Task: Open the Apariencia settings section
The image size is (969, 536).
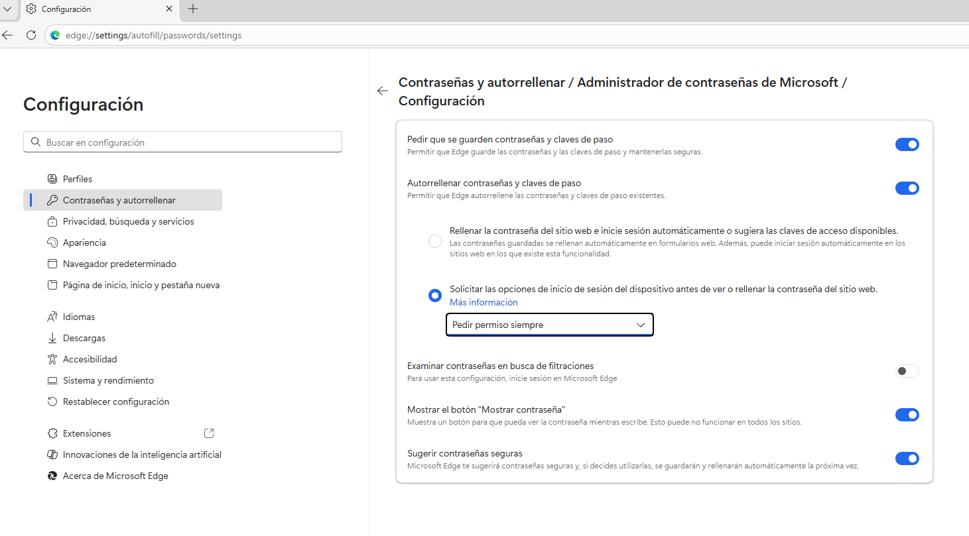Action: coord(123,242)
